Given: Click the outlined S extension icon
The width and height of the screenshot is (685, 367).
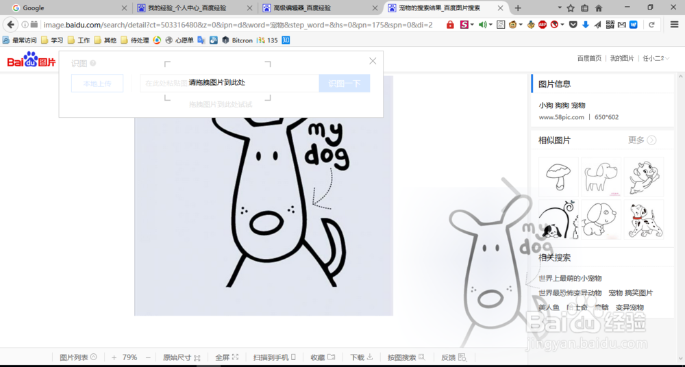Looking at the screenshot, I should coord(501,25).
